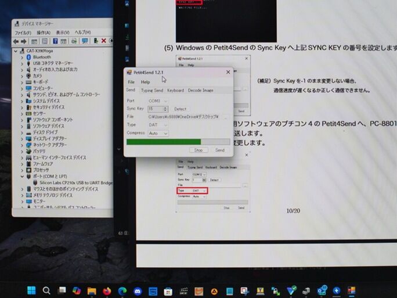This screenshot has width=397, height=298.
Task: Collapse the ポート (COM と LPT) category
Action: pos(22,177)
